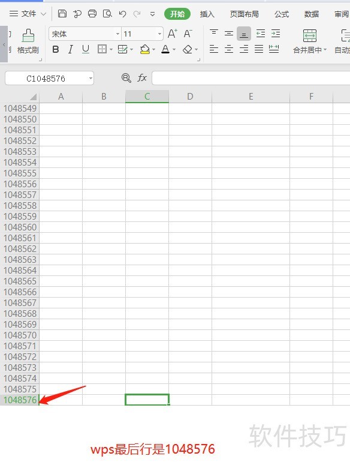Switch to the 公式 tab

(282, 14)
